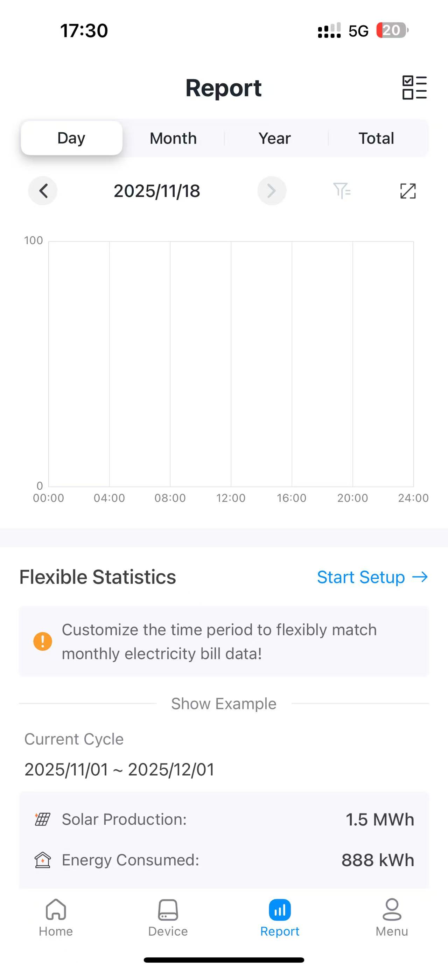
Task: Go to the Home tab
Action: coord(56,917)
